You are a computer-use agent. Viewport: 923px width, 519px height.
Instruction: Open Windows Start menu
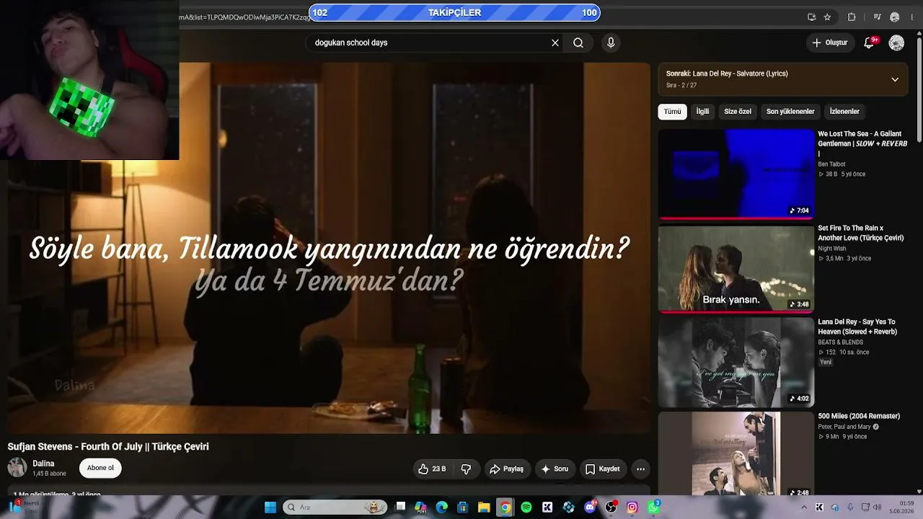[270, 507]
